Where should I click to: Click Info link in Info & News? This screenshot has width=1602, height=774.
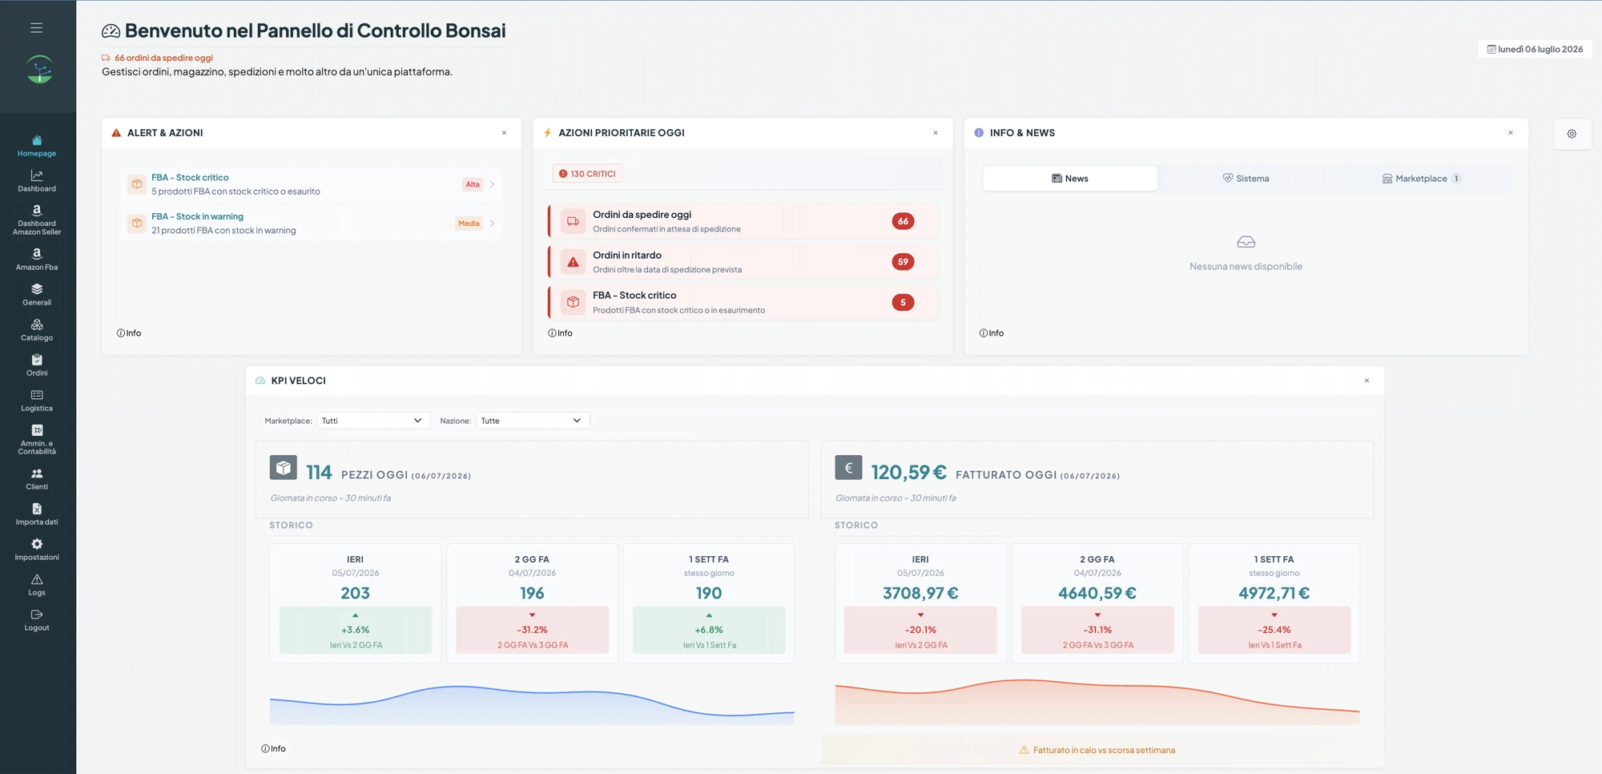tap(992, 333)
